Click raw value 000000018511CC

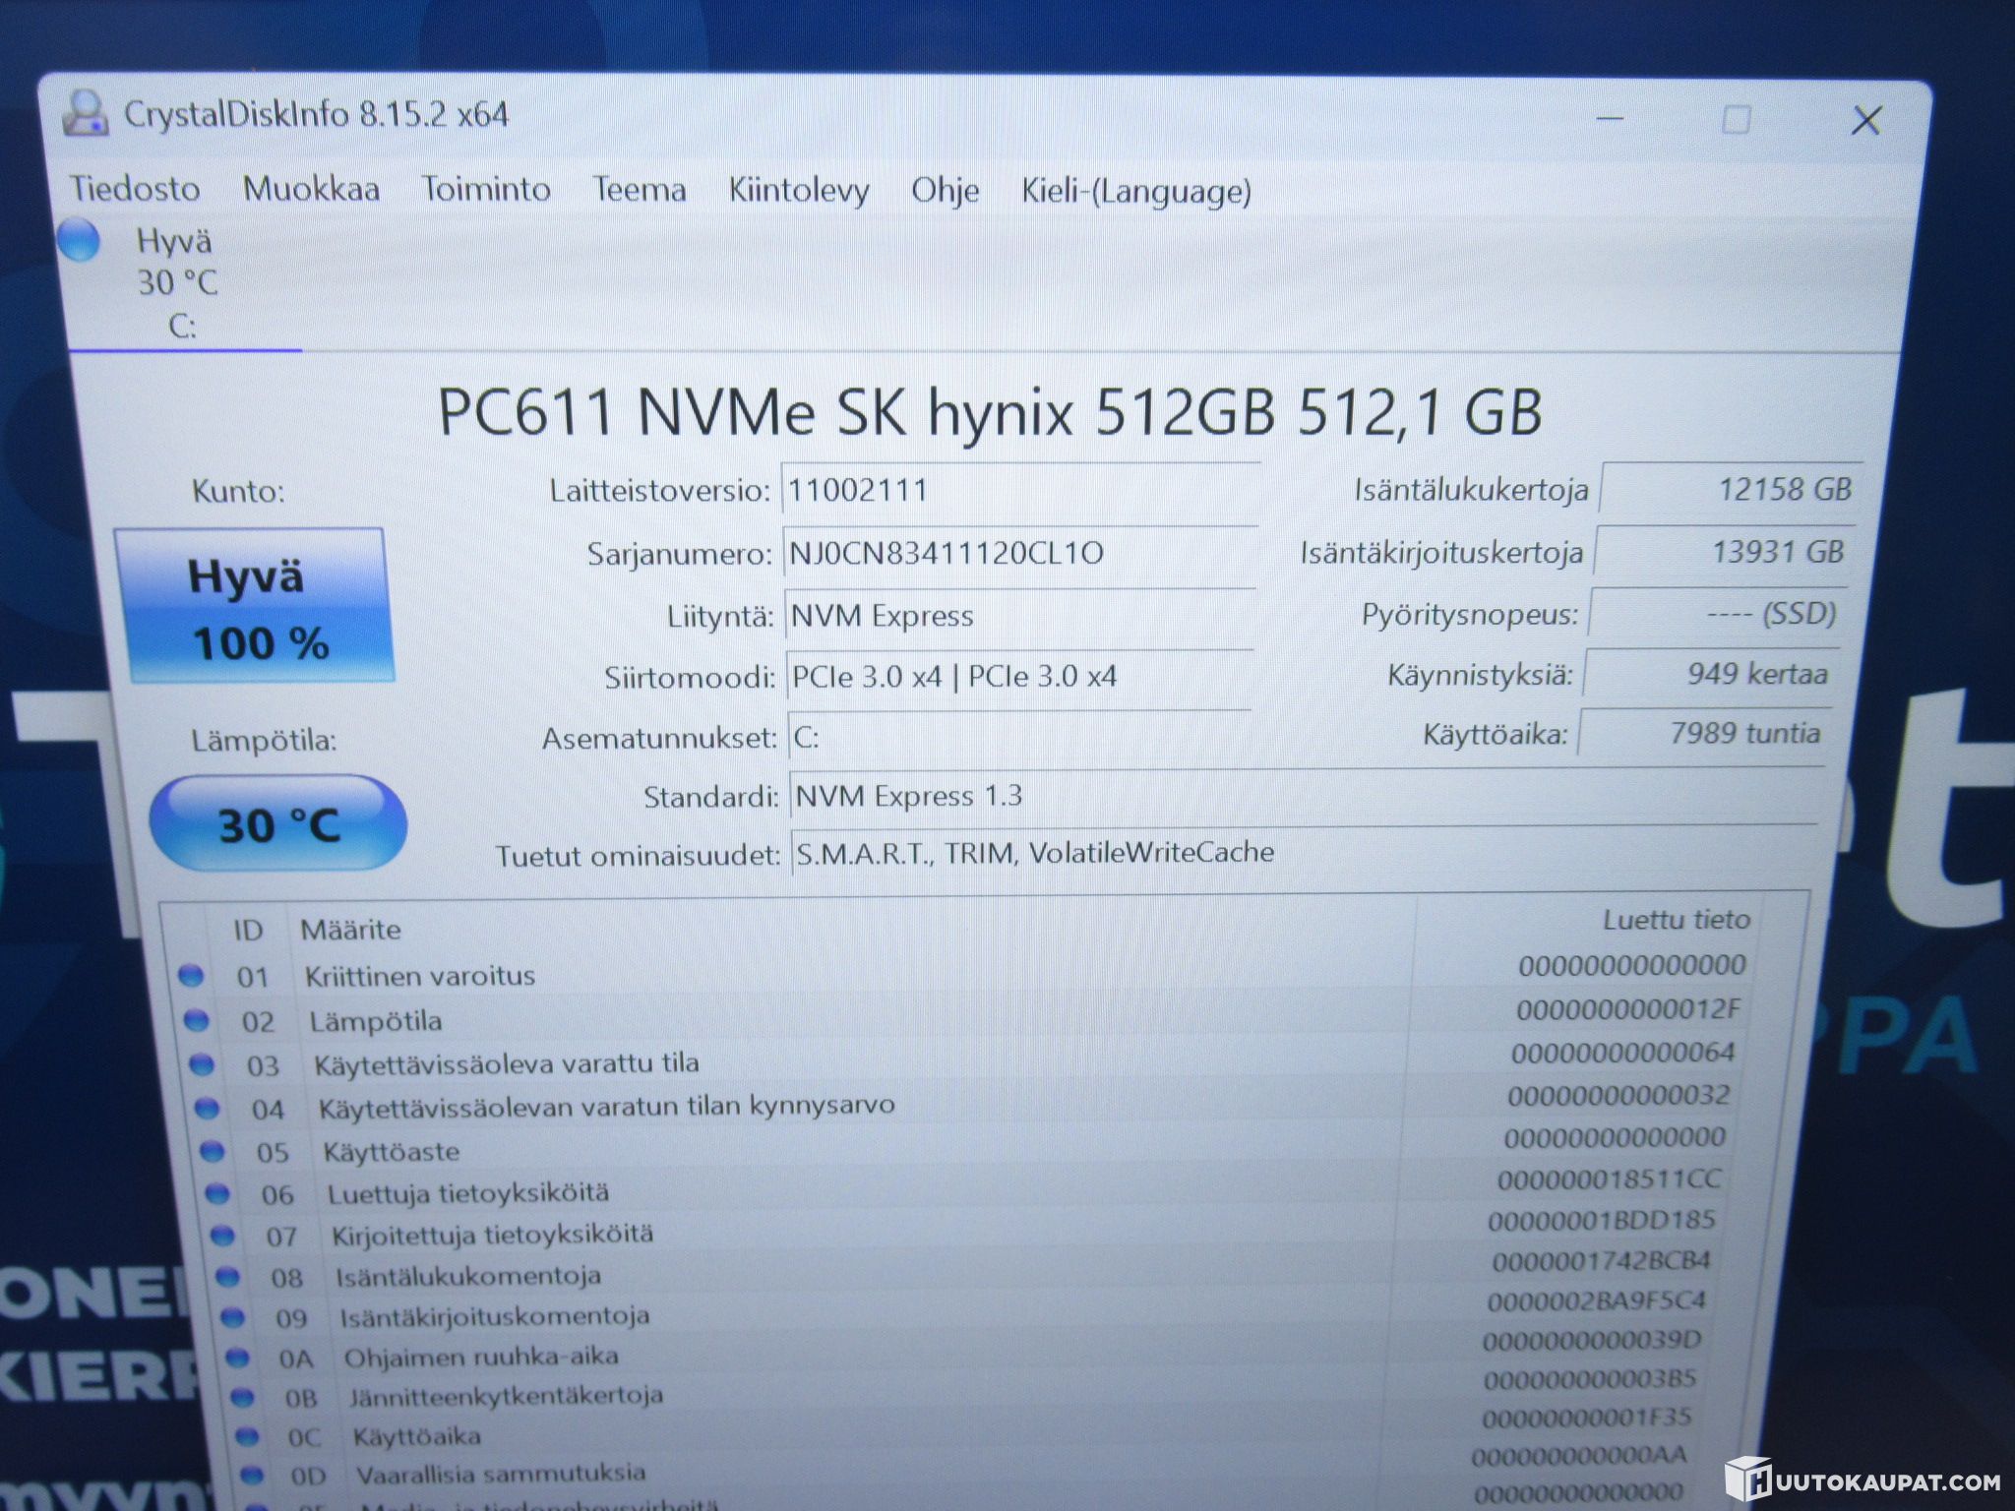1610,1179
